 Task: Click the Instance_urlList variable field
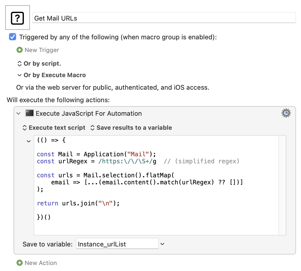[x=117, y=244]
